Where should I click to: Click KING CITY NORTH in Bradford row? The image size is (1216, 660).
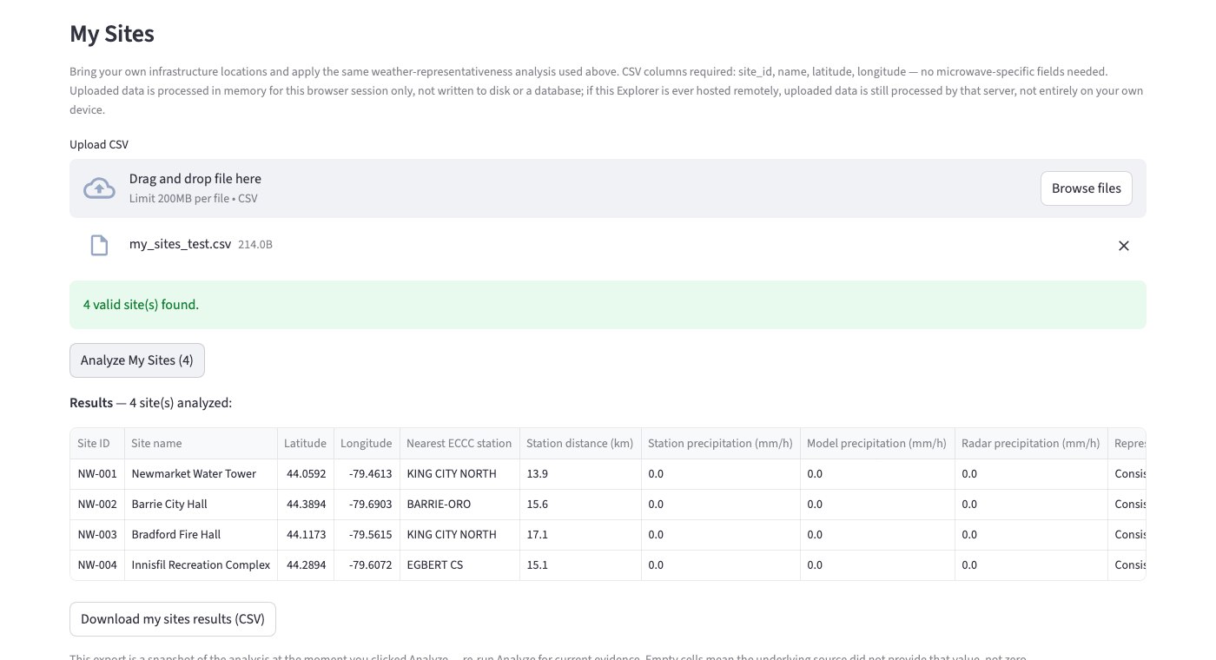pos(459,535)
